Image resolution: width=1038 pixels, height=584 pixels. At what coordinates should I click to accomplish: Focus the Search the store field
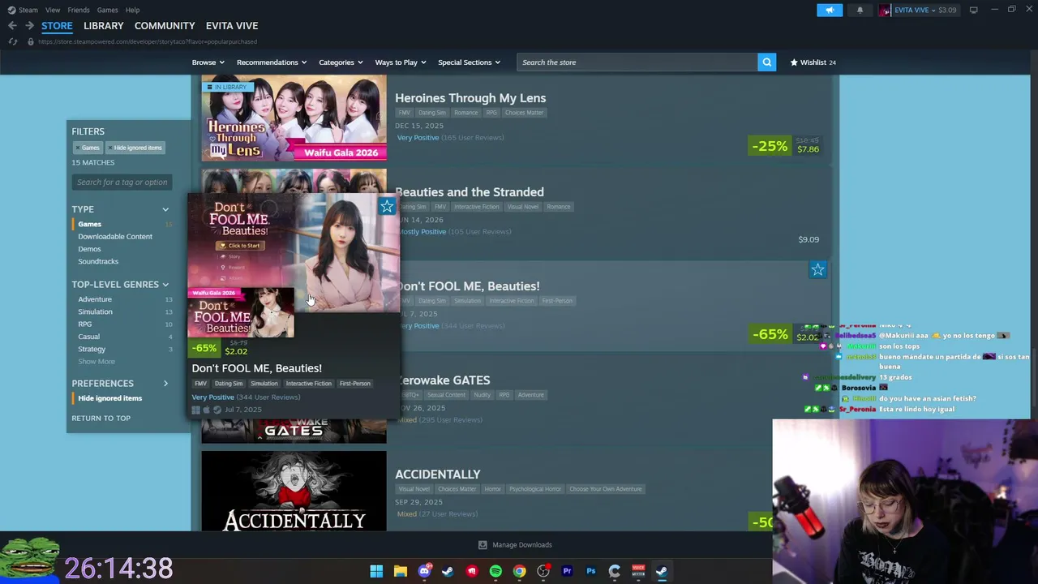click(637, 62)
